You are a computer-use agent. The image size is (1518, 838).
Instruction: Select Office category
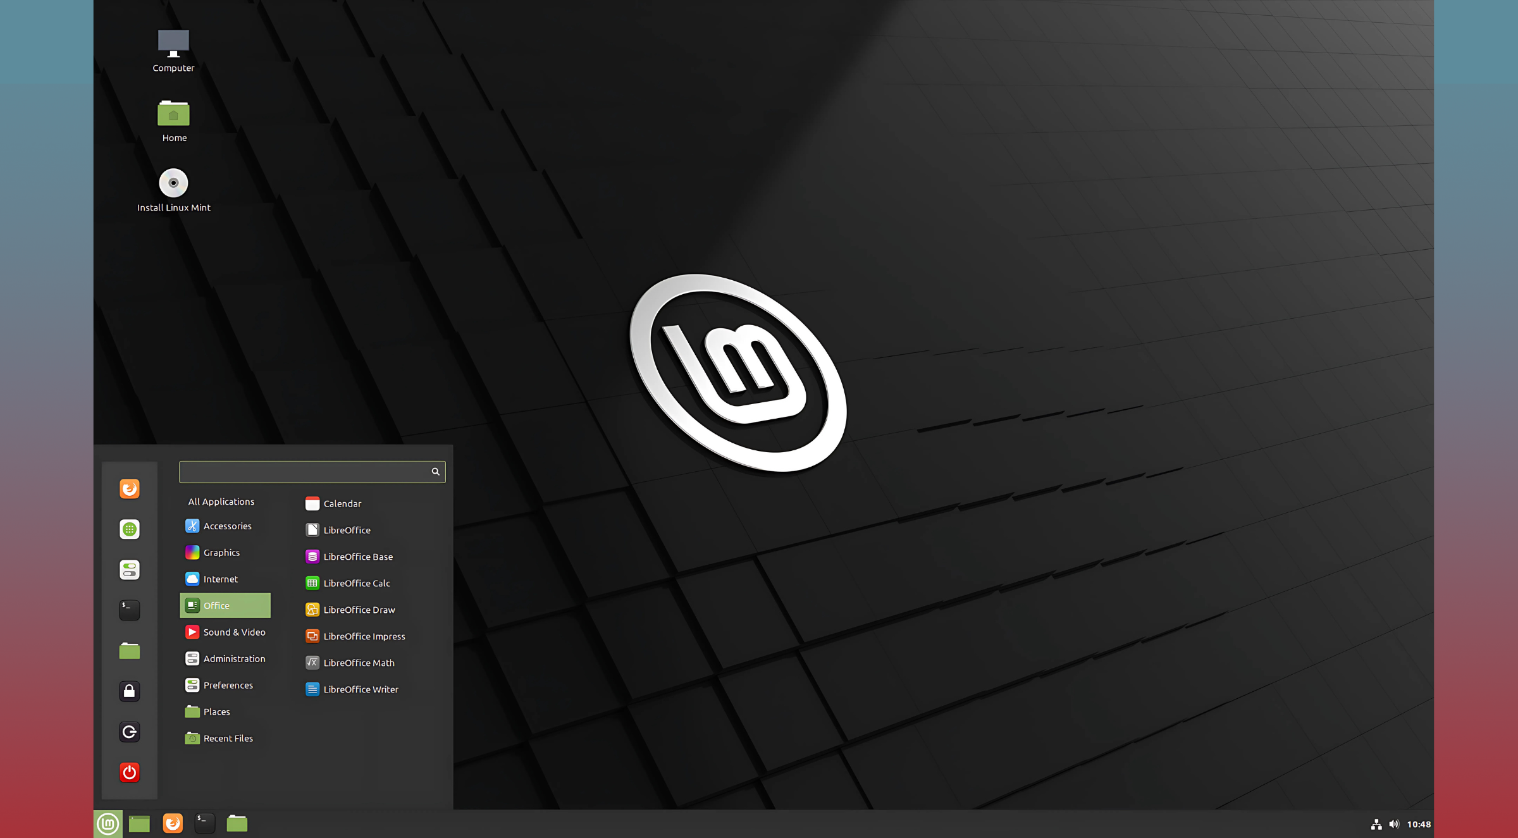pyautogui.click(x=225, y=606)
